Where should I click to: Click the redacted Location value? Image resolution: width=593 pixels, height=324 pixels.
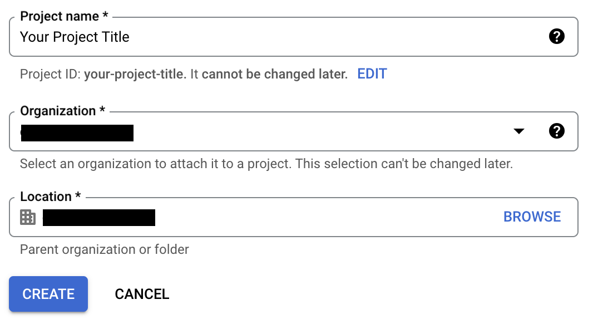tap(98, 218)
